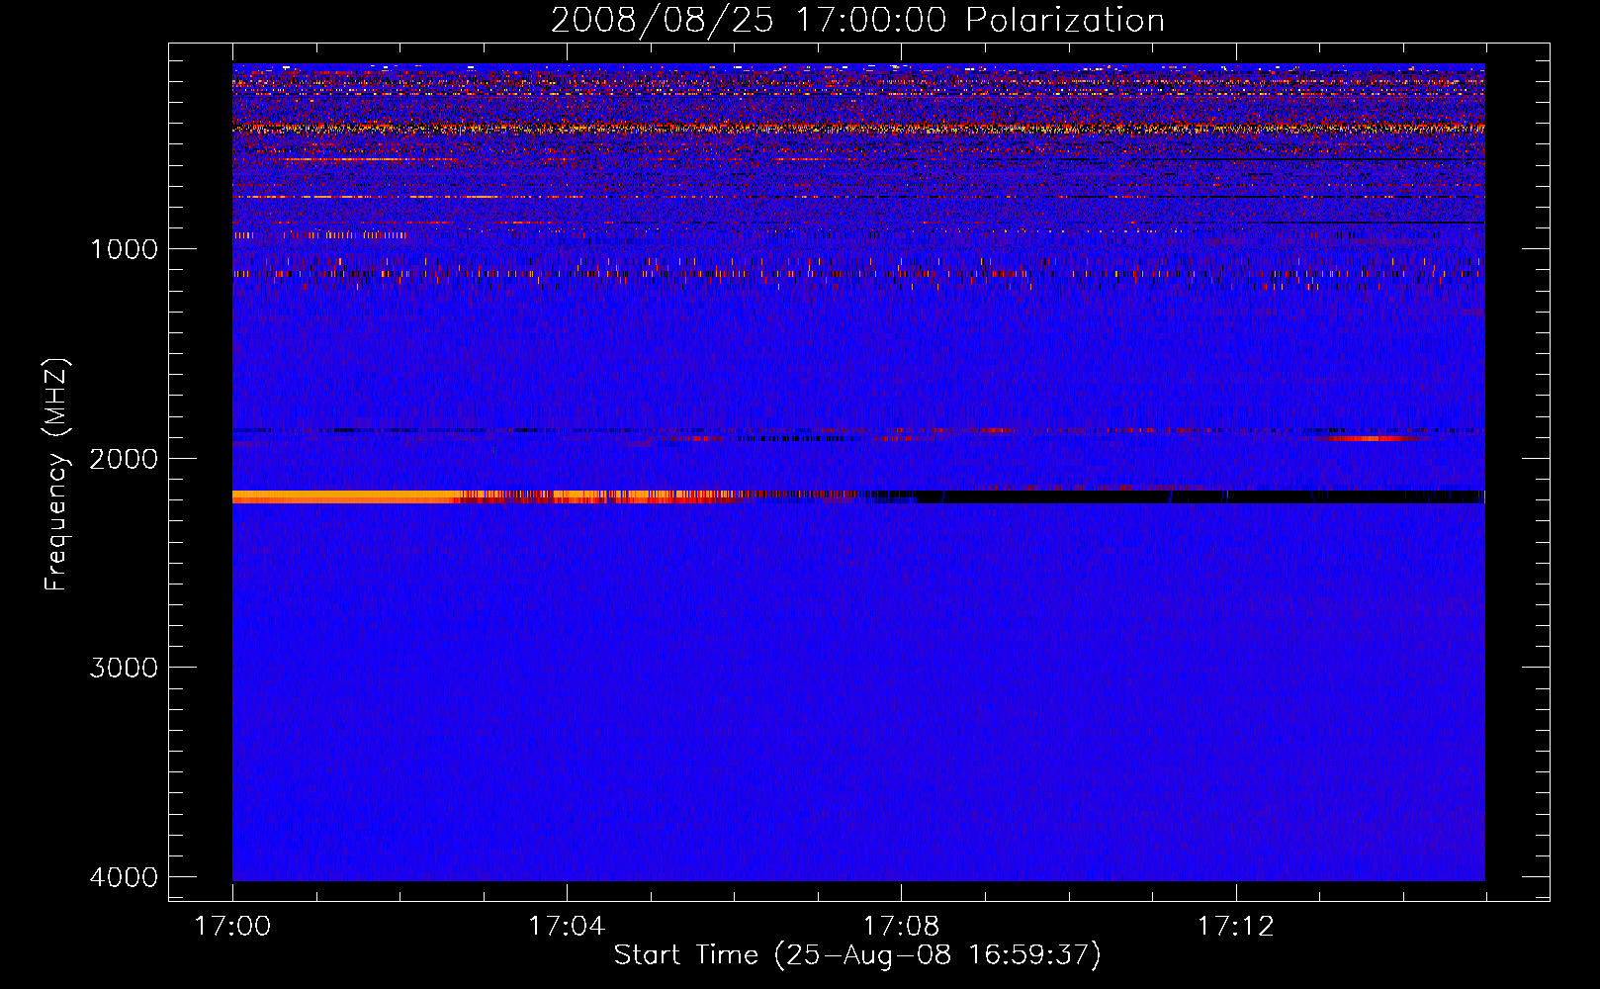Click the 4000 frequency axis label
This screenshot has height=989, width=1600.
[x=124, y=877]
